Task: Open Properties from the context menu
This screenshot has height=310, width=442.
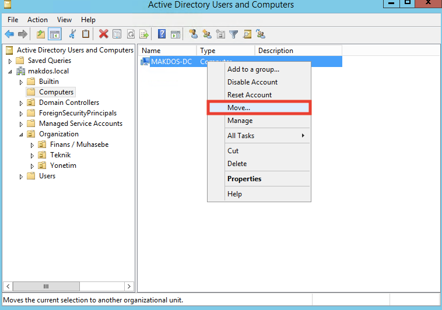Action: pos(259,179)
